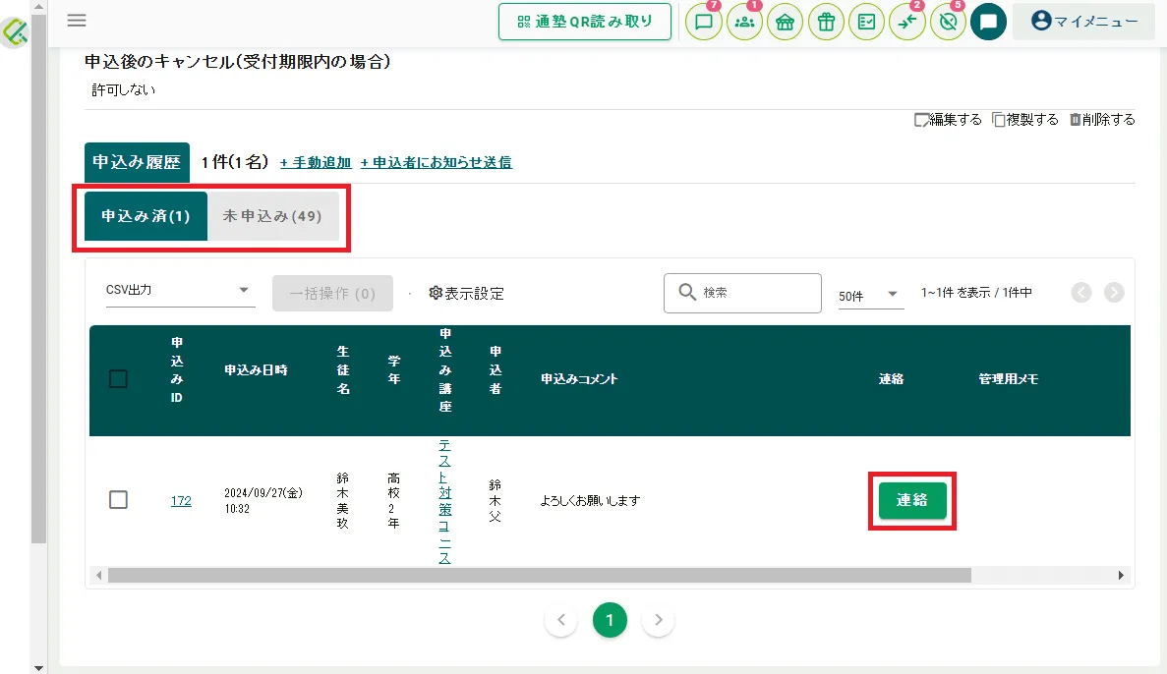Click the 許可しない setting value text

(x=124, y=90)
